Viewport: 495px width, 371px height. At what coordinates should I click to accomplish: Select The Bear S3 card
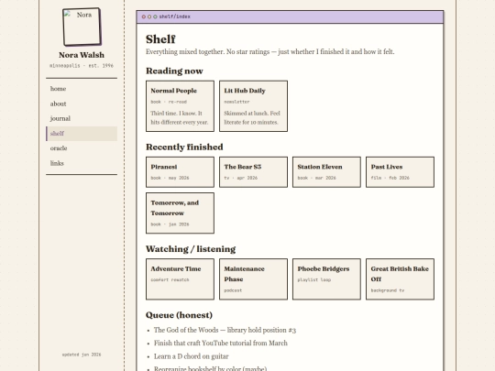tap(254, 172)
